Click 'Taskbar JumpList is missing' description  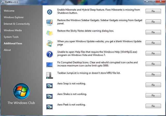point(89,73)
